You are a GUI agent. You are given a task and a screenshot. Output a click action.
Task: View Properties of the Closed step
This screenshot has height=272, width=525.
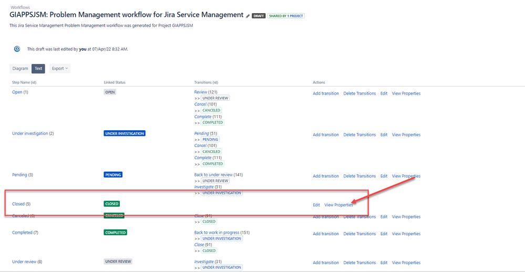click(x=338, y=205)
